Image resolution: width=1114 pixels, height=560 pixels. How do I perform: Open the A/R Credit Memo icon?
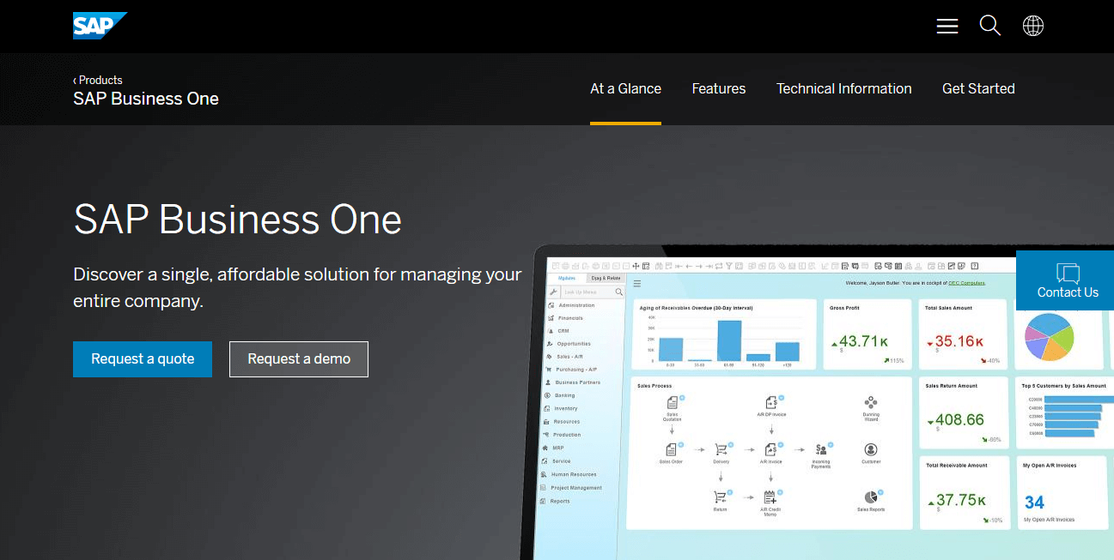pyautogui.click(x=770, y=497)
